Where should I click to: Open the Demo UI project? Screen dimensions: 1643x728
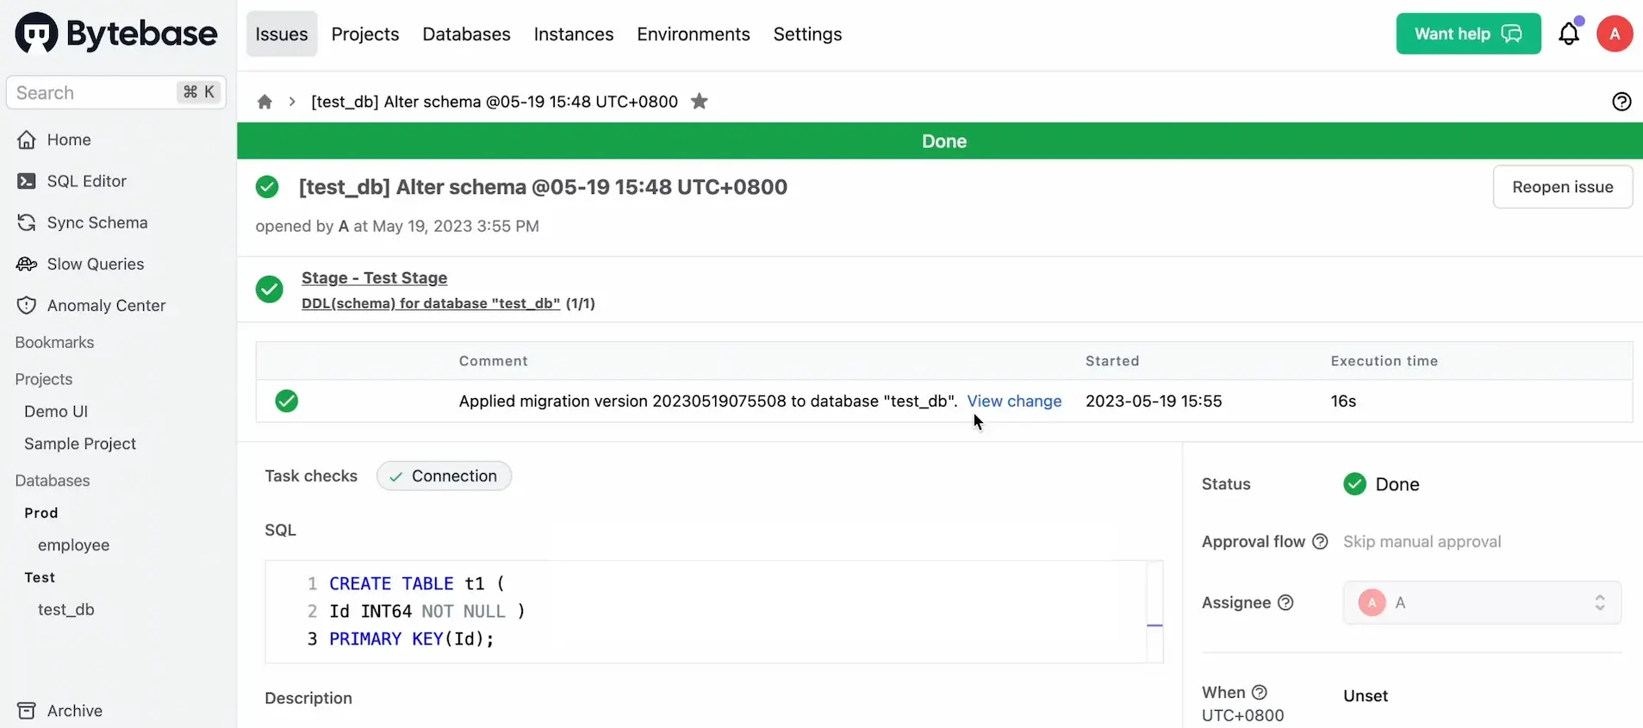pos(56,411)
